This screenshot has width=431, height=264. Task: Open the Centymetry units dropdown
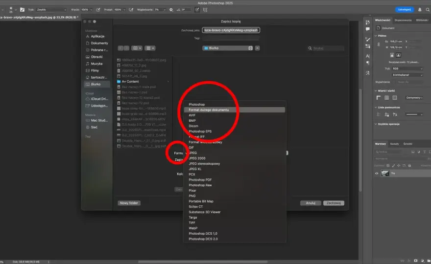coord(414,98)
